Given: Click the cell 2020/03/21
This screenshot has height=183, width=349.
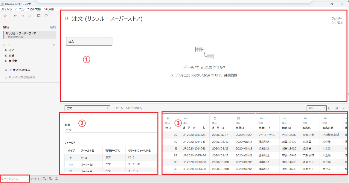Looking at the screenshot, I should pos(244,155).
